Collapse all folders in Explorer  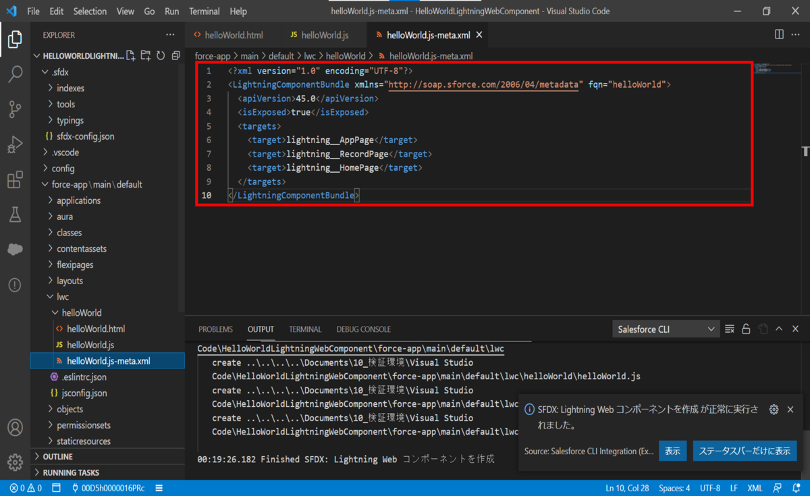[x=175, y=56]
